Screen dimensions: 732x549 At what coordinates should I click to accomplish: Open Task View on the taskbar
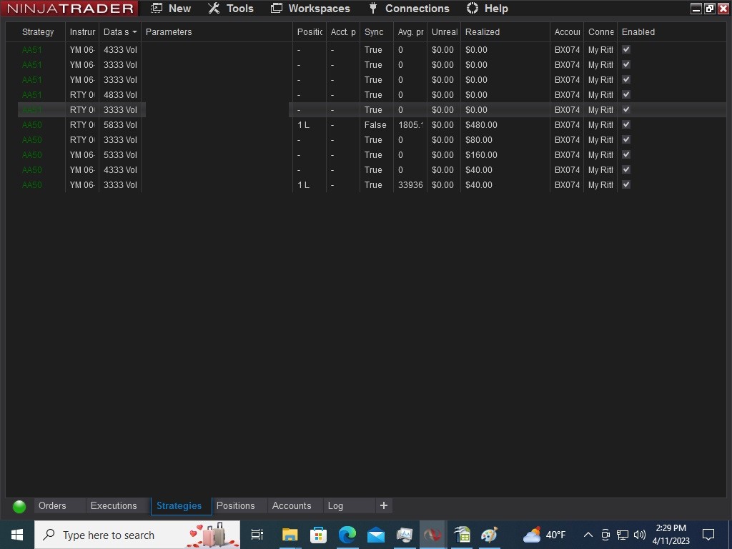(x=257, y=535)
